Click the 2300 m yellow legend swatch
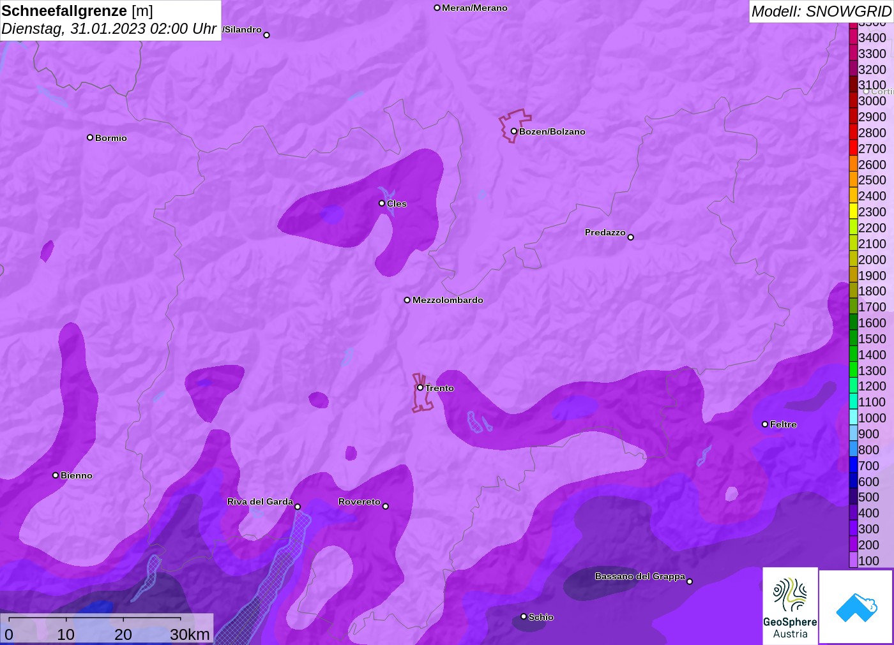 (853, 212)
